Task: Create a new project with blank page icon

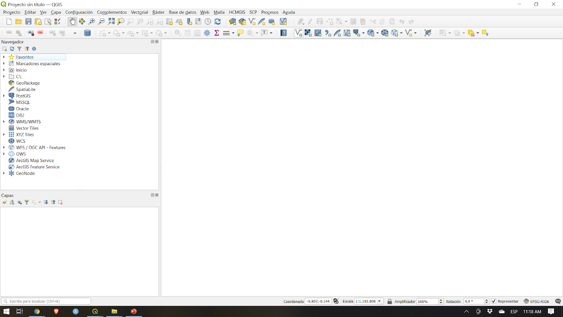Action: 9,21
